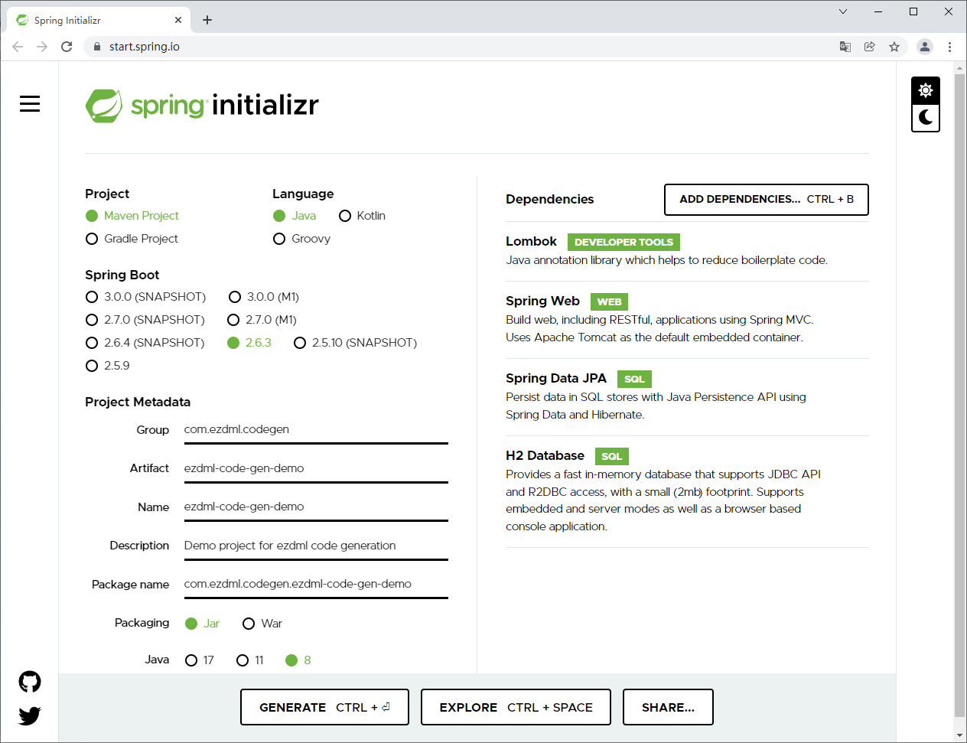The width and height of the screenshot is (967, 743).
Task: Click the DEVELOPER TOOLS tag
Action: tap(624, 242)
